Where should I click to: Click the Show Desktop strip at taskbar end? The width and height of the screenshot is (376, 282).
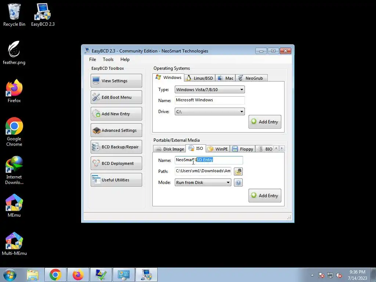373,275
